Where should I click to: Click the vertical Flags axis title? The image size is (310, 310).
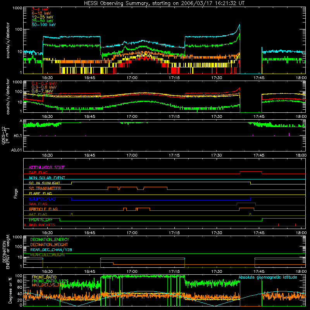coord(16,193)
